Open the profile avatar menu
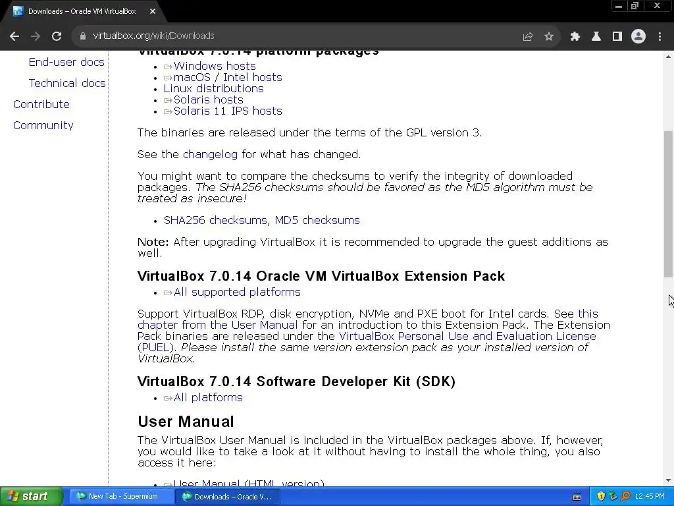 coord(638,36)
